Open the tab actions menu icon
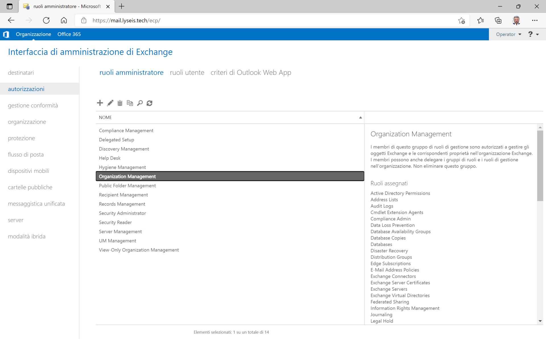546x345 pixels. point(9,6)
